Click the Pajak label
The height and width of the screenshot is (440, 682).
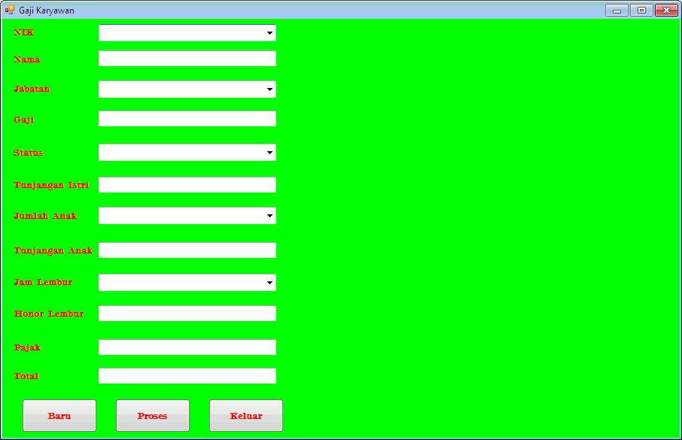[x=27, y=347]
